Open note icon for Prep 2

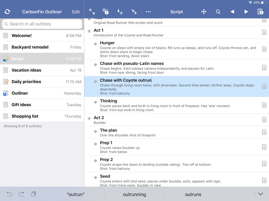click(264, 164)
